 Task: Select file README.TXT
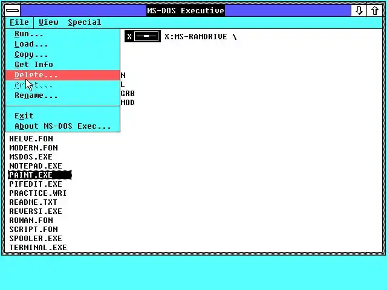click(33, 202)
